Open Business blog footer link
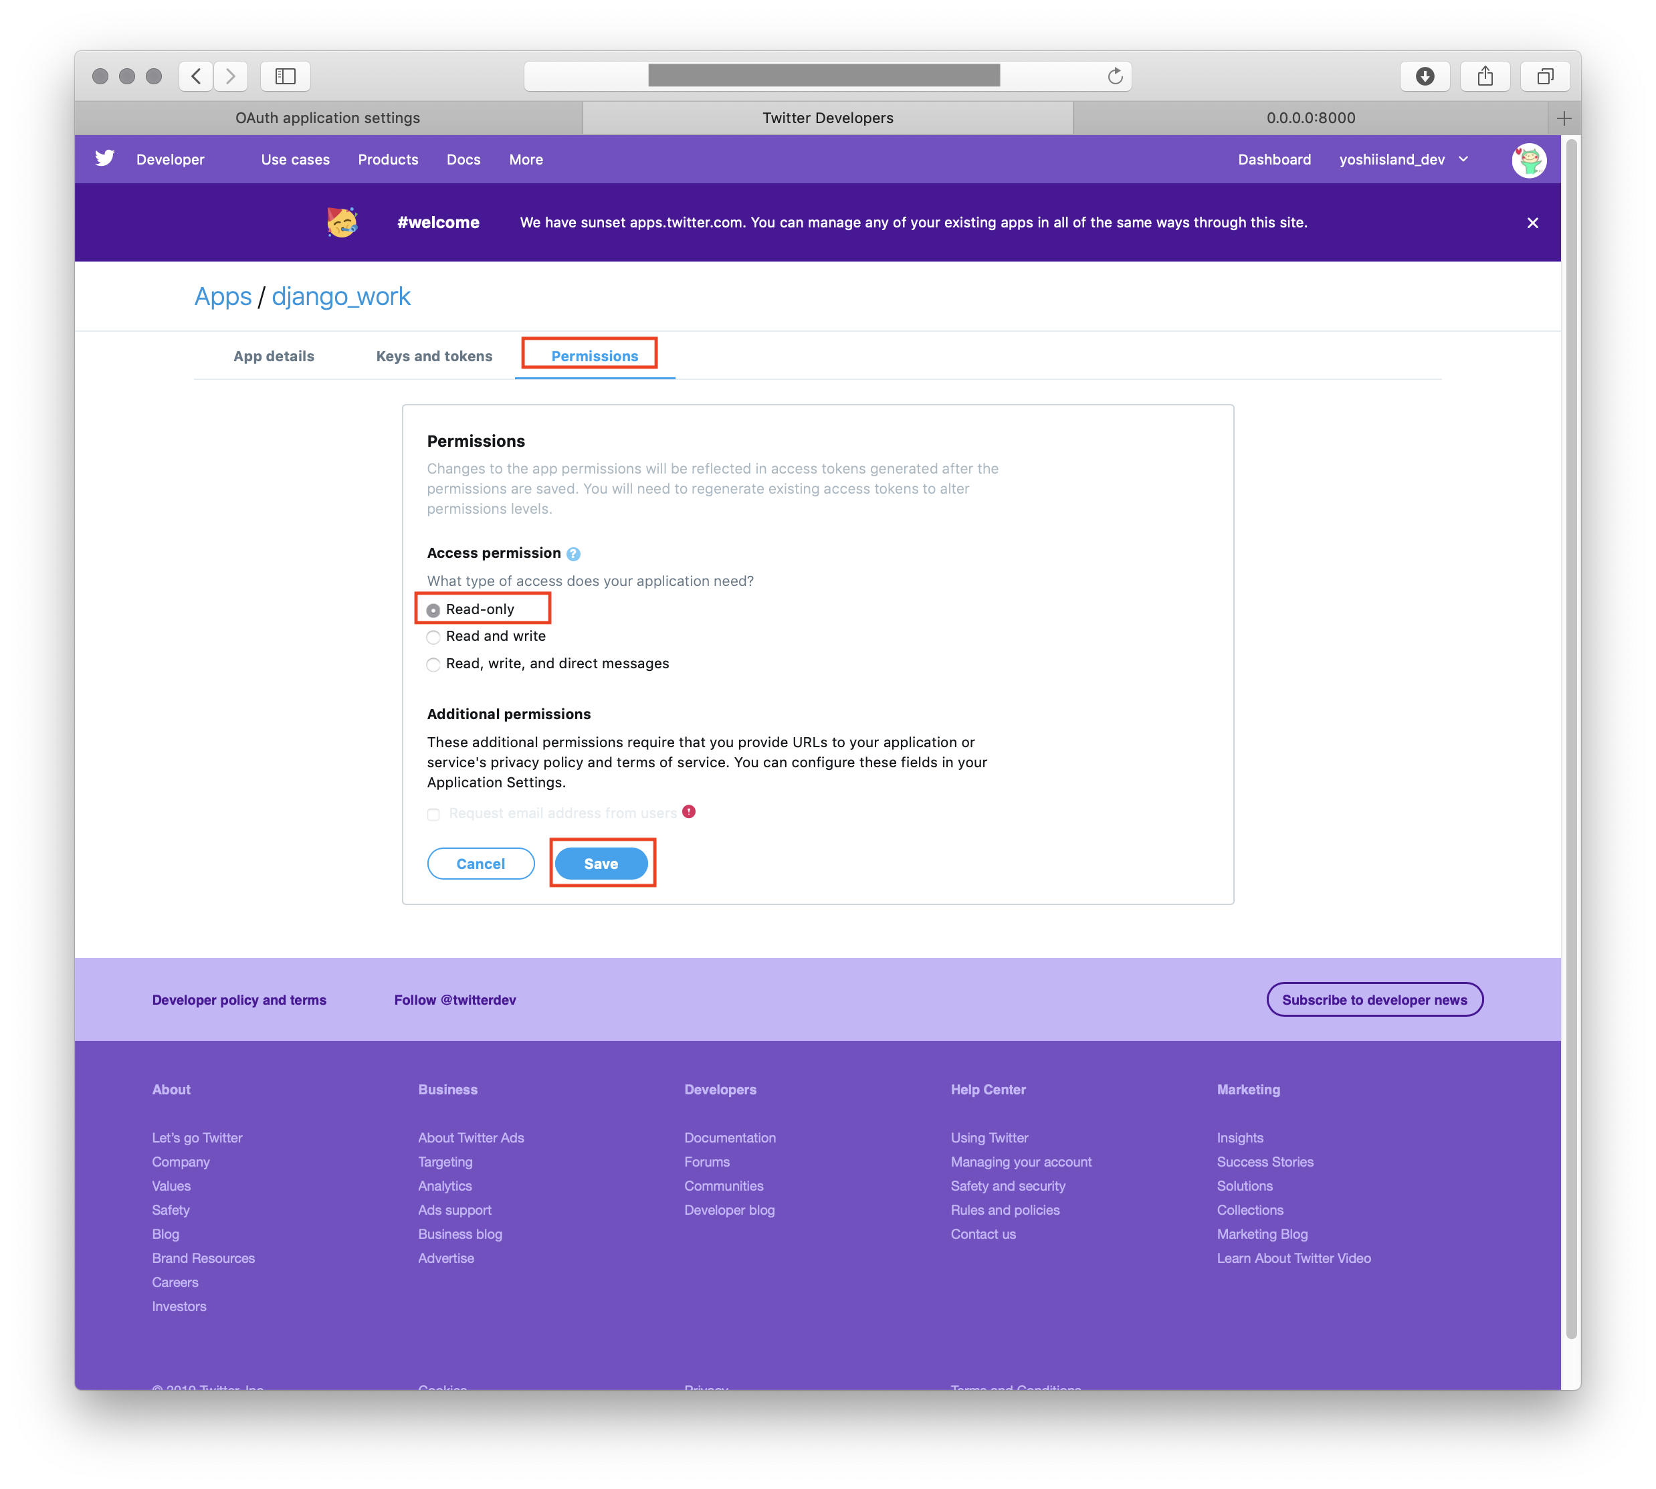This screenshot has height=1489, width=1656. coord(460,1233)
